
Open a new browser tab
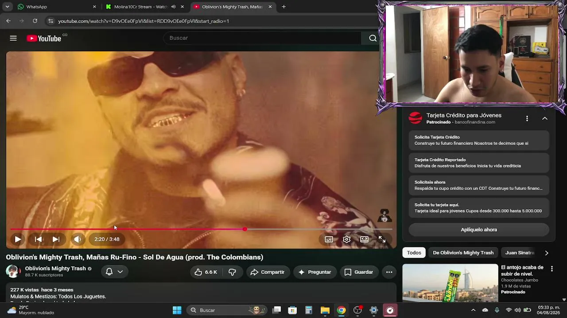coord(283,7)
